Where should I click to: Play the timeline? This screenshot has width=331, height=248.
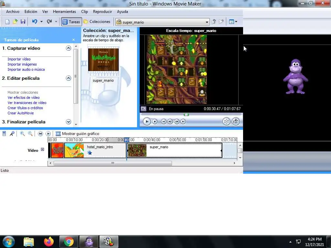tap(48, 134)
